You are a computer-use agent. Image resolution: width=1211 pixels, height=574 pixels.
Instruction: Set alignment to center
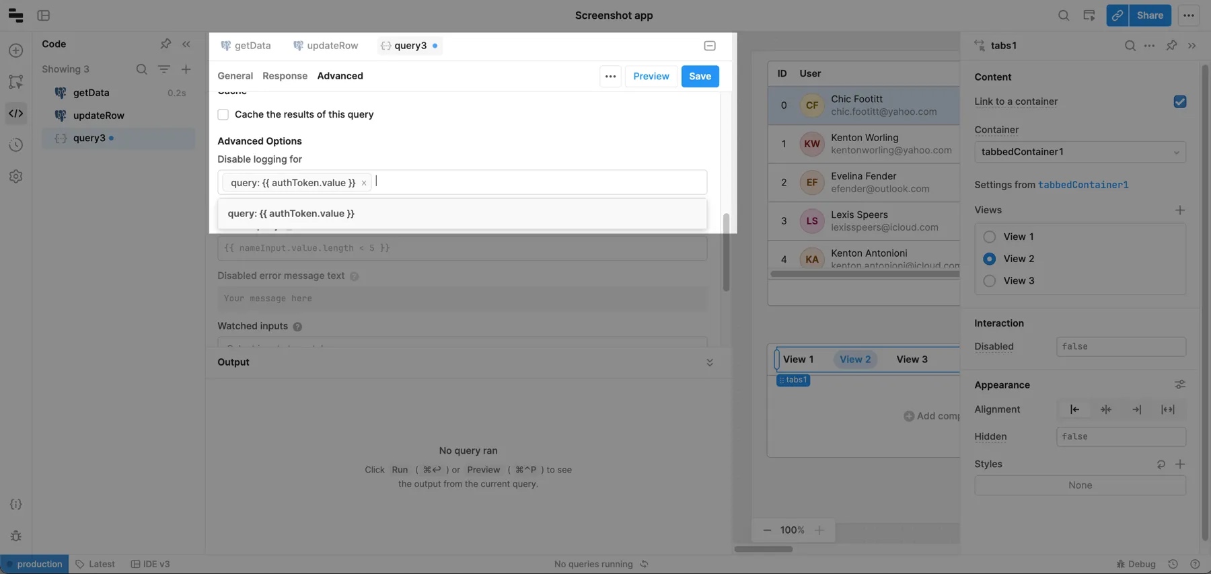click(x=1106, y=409)
